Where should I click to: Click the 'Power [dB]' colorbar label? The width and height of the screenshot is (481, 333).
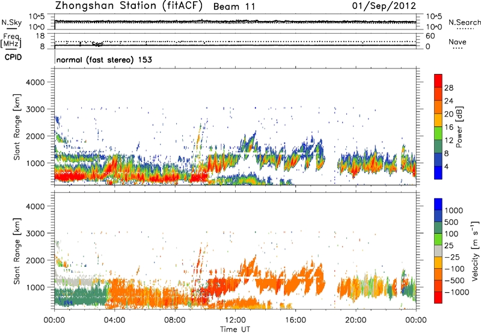[459, 127]
